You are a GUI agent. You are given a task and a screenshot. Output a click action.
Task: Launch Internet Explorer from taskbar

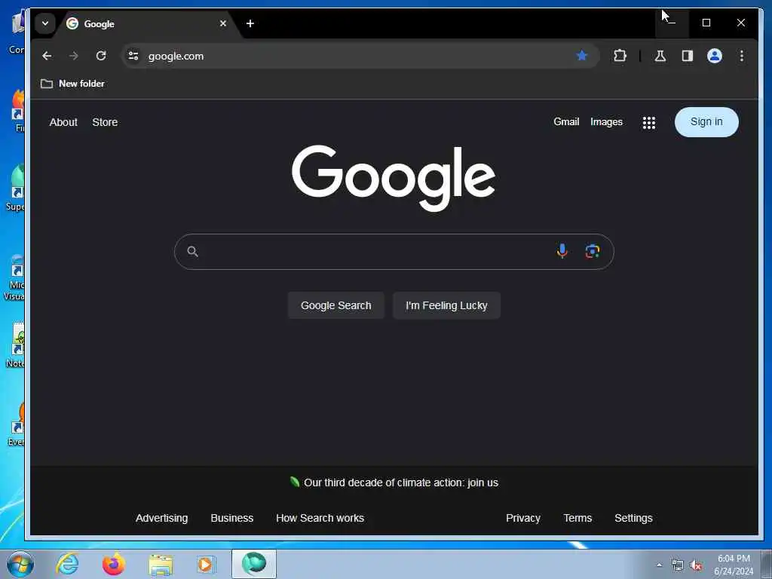[x=67, y=564]
